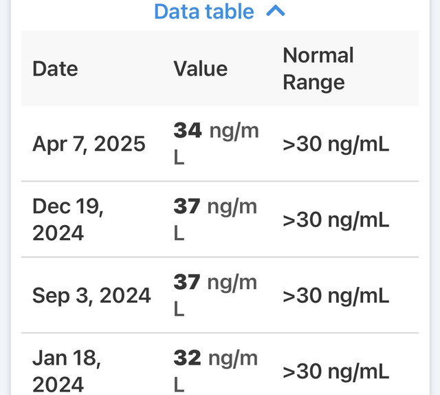Select the Normal Range column header

click(318, 69)
